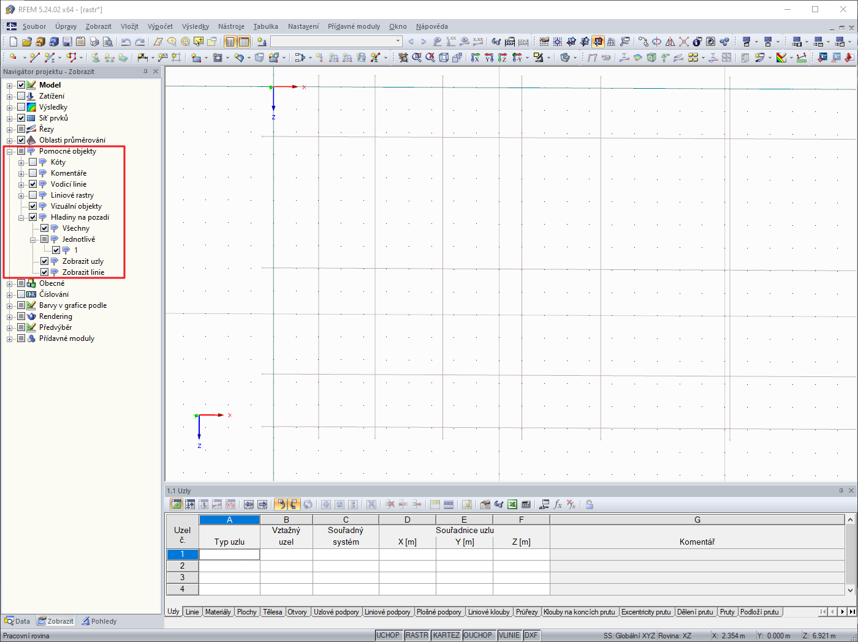Screen dimensions: 858x642
Task: Print graphics using the printer icon
Action: pos(94,42)
